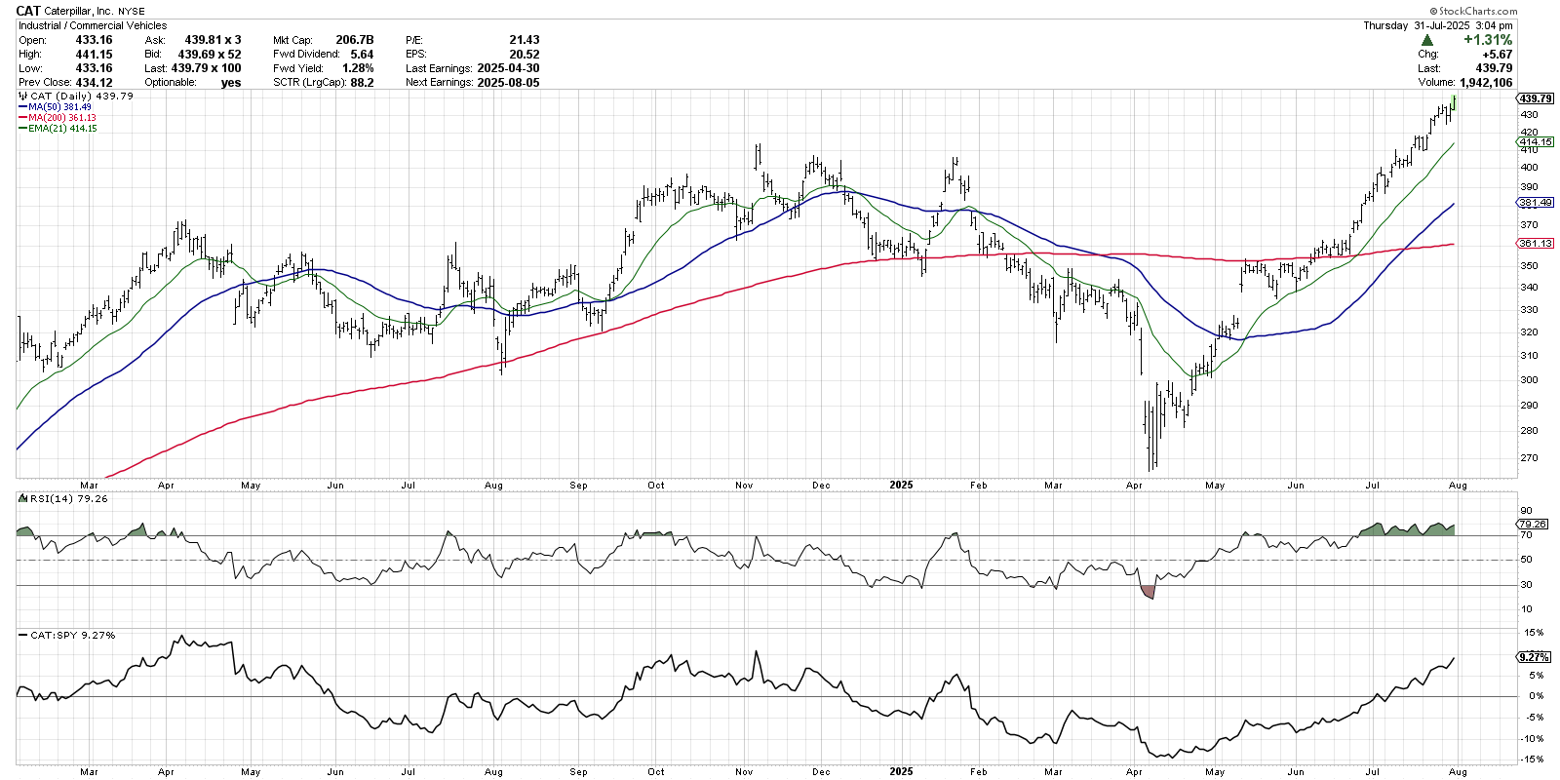This screenshot has height=780, width=1560.
Task: Click the blue MA(50) legend line marker
Action: pyautogui.click(x=23, y=107)
